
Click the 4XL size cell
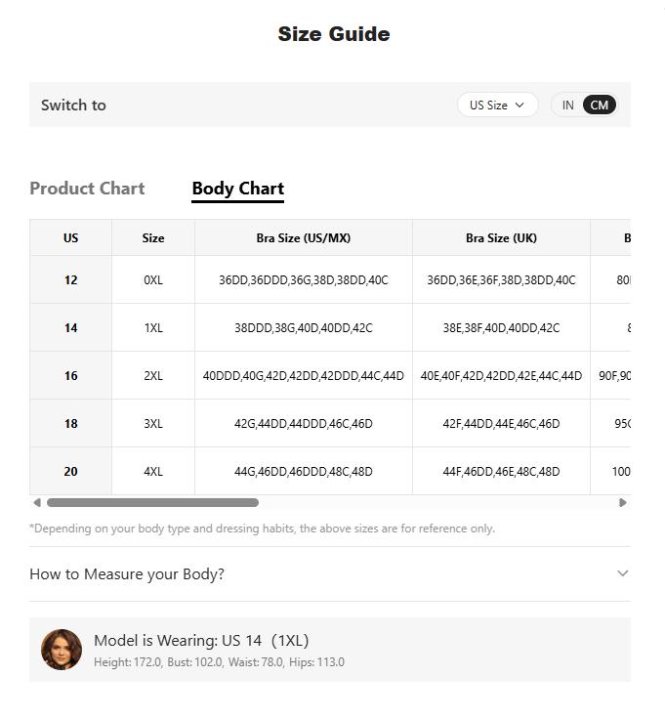coord(153,471)
